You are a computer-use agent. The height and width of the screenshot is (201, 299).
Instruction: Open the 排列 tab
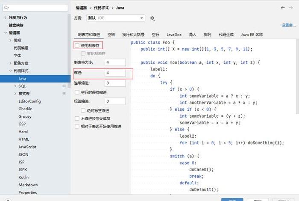coord(208,35)
